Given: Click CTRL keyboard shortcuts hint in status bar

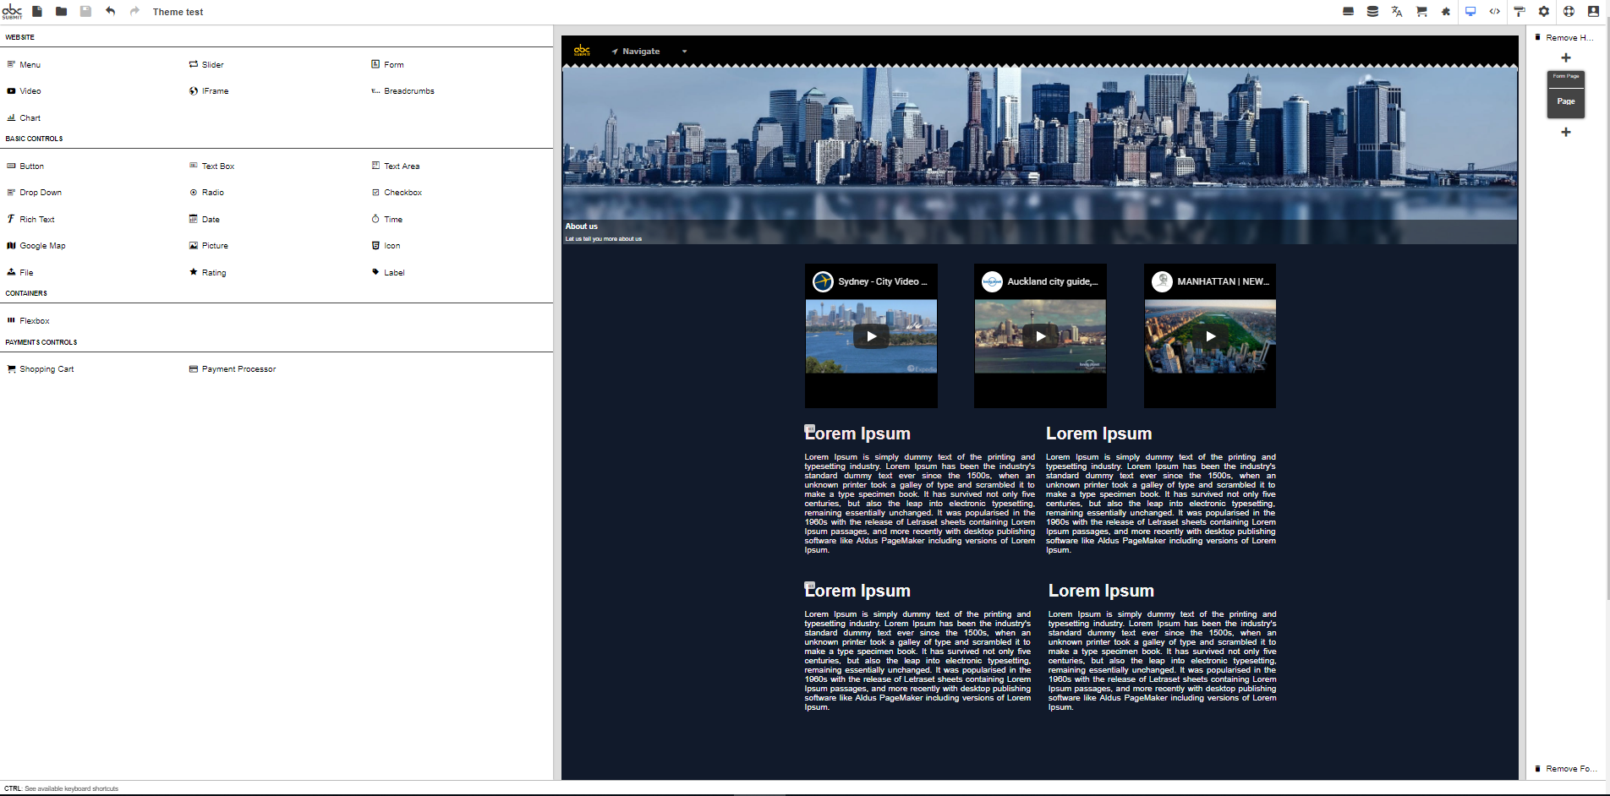Looking at the screenshot, I should 62,788.
